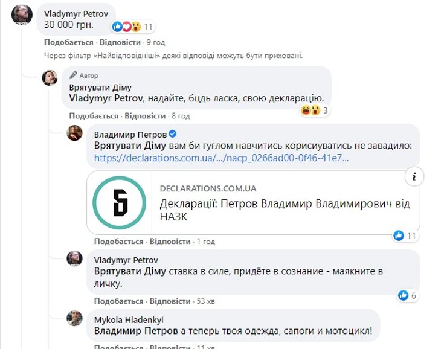Click Declarations.com.ua logo thumbnail
This screenshot has width=447, height=349.
(119, 203)
